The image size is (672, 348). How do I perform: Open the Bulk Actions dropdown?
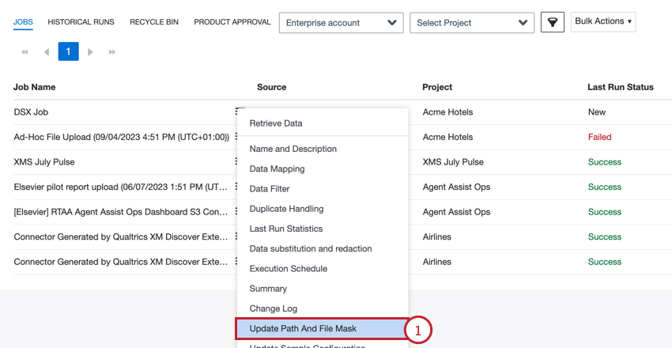coord(603,21)
